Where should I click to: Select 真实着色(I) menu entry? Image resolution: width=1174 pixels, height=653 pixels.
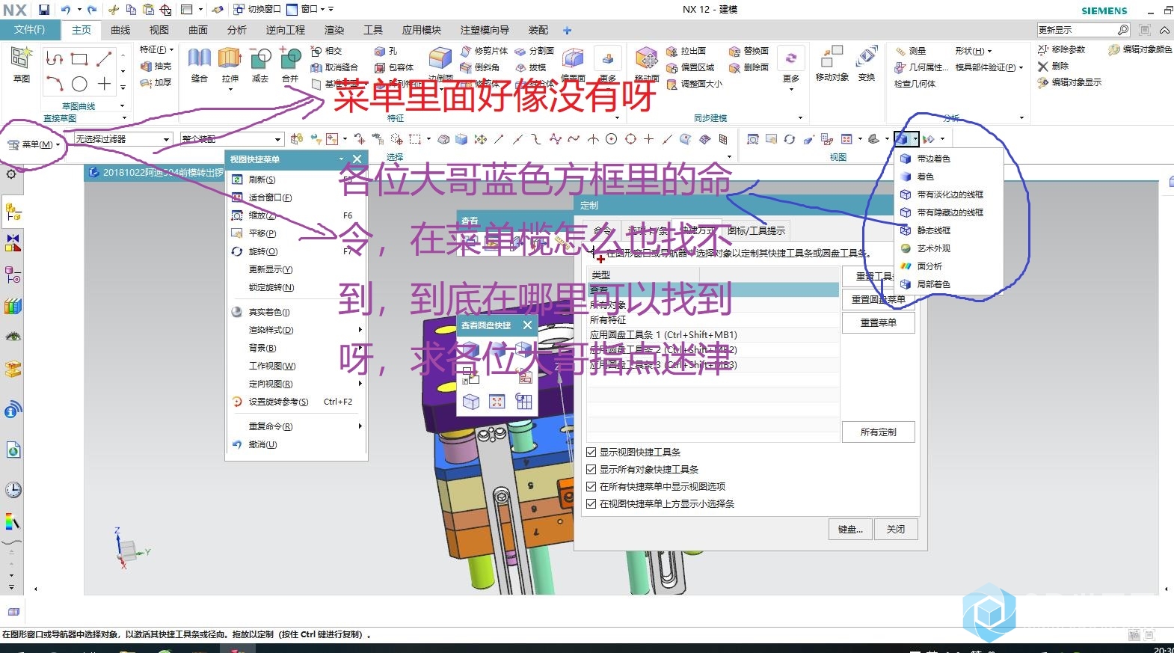click(298, 312)
